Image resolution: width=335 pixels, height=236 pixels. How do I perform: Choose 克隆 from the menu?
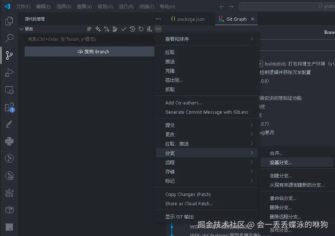(207, 71)
